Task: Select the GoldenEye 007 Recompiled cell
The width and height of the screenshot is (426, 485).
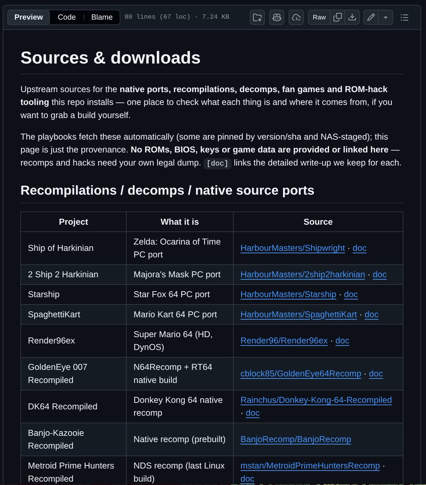Action: coord(73,374)
